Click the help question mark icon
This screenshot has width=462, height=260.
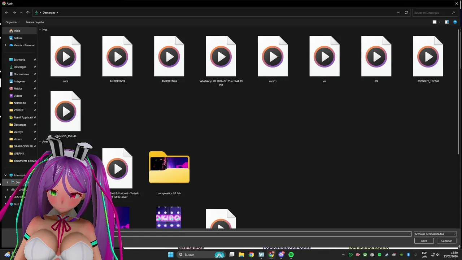(455, 22)
